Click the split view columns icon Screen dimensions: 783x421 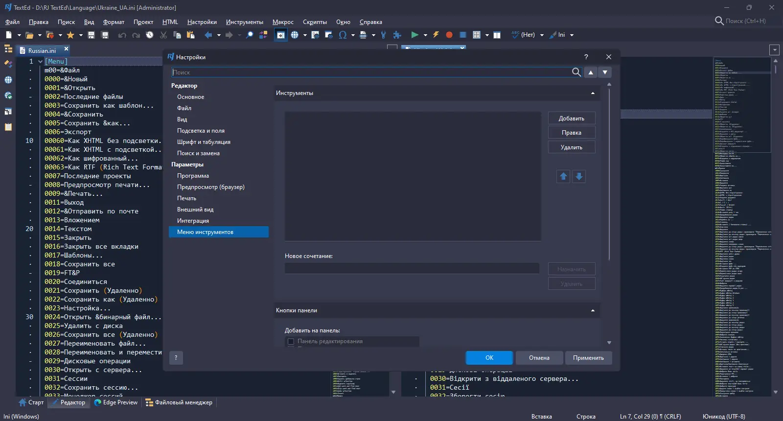497,35
